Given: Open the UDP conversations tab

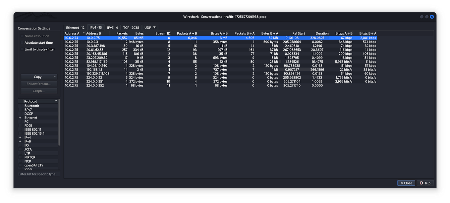Looking at the screenshot, I should point(150,27).
